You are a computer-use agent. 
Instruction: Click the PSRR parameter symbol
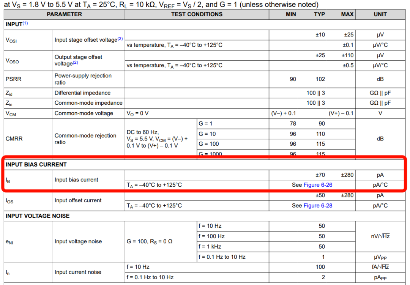click(x=13, y=79)
